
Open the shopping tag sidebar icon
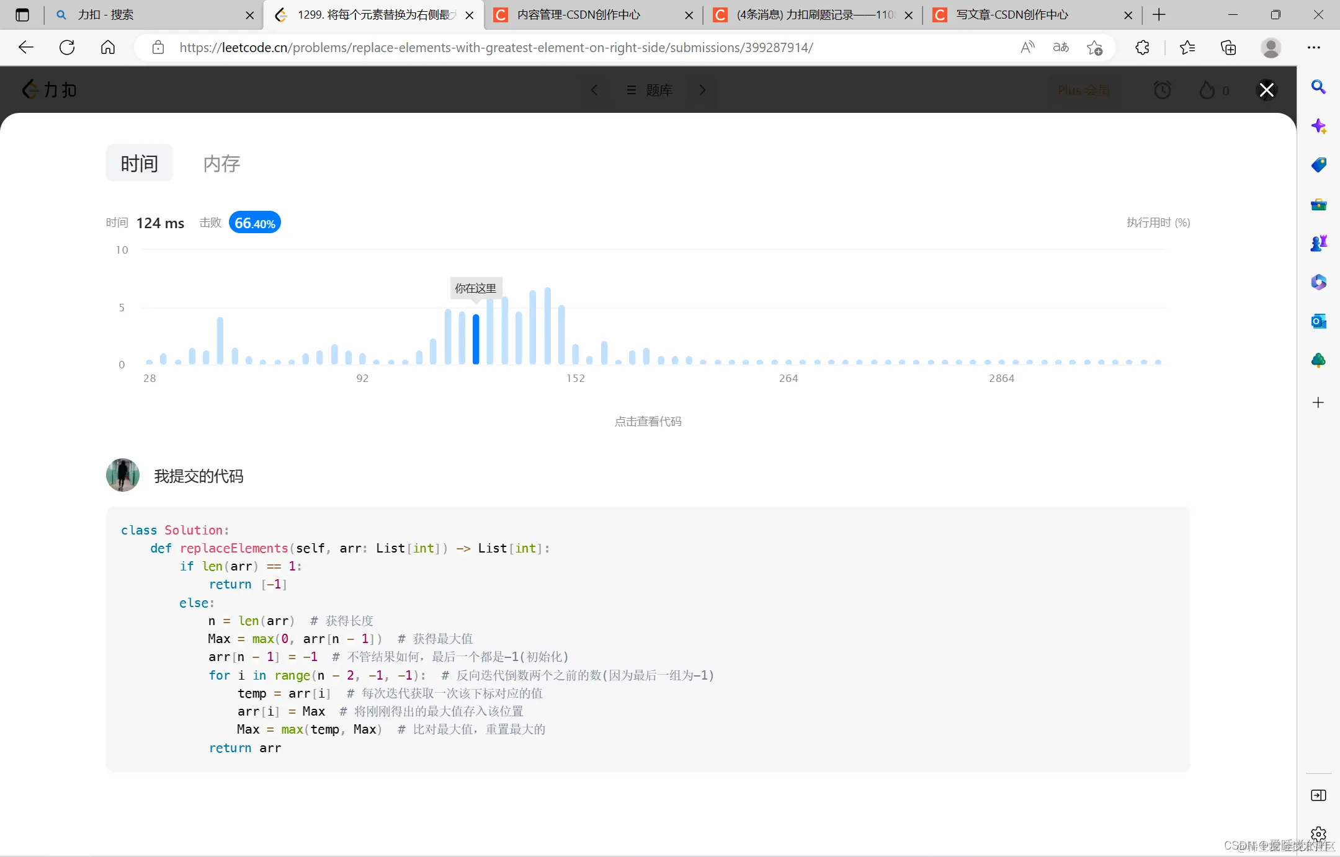[x=1318, y=165]
